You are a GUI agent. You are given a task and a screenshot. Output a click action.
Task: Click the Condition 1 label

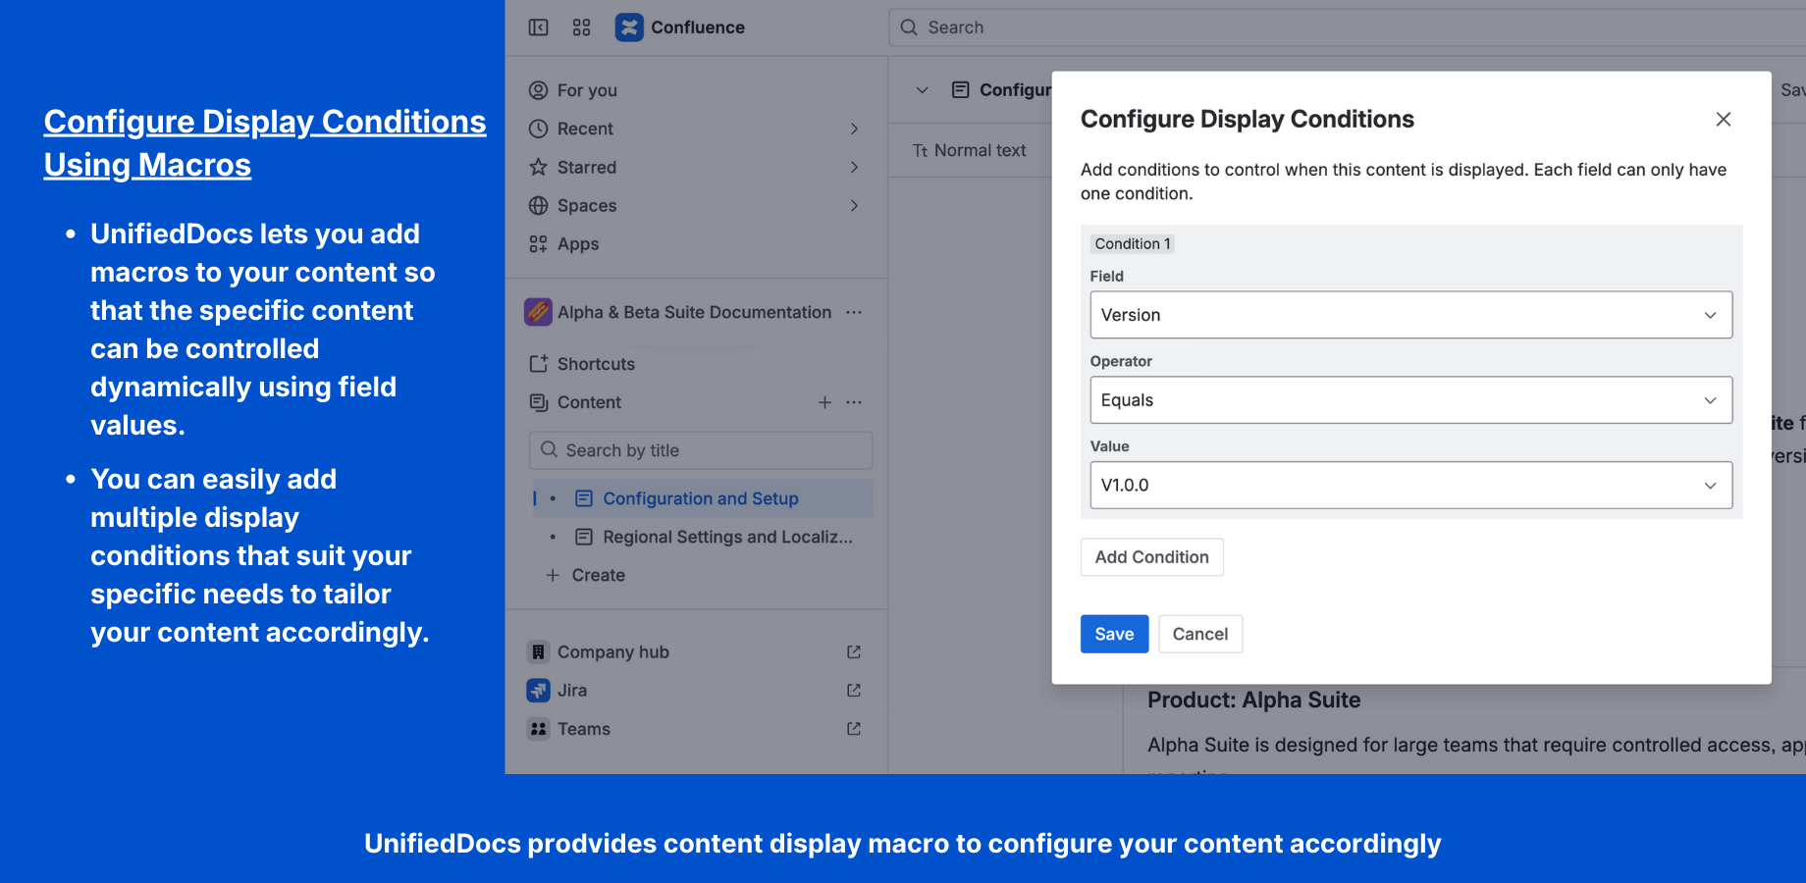(1133, 243)
